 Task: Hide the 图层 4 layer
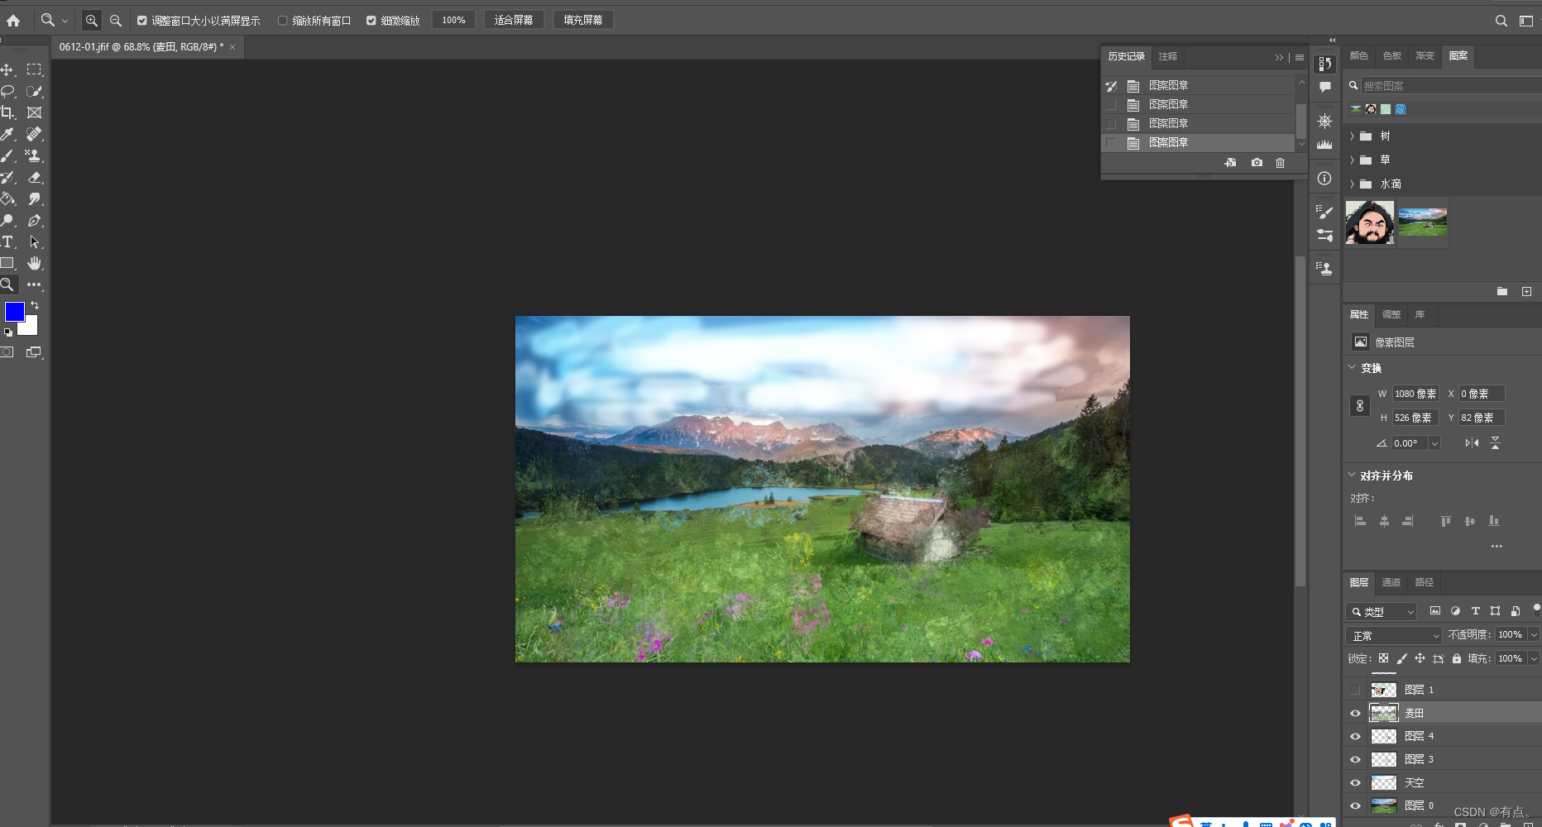pos(1355,736)
